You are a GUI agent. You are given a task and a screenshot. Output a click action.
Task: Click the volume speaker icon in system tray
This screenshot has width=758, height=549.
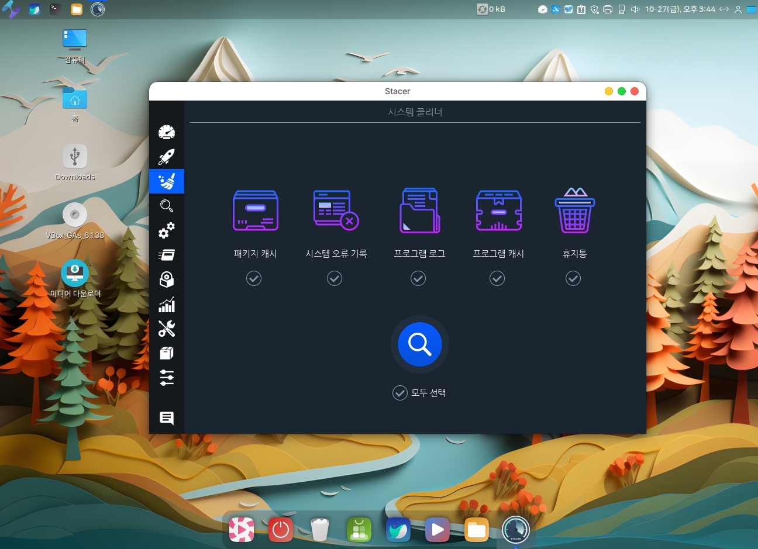[x=635, y=9]
